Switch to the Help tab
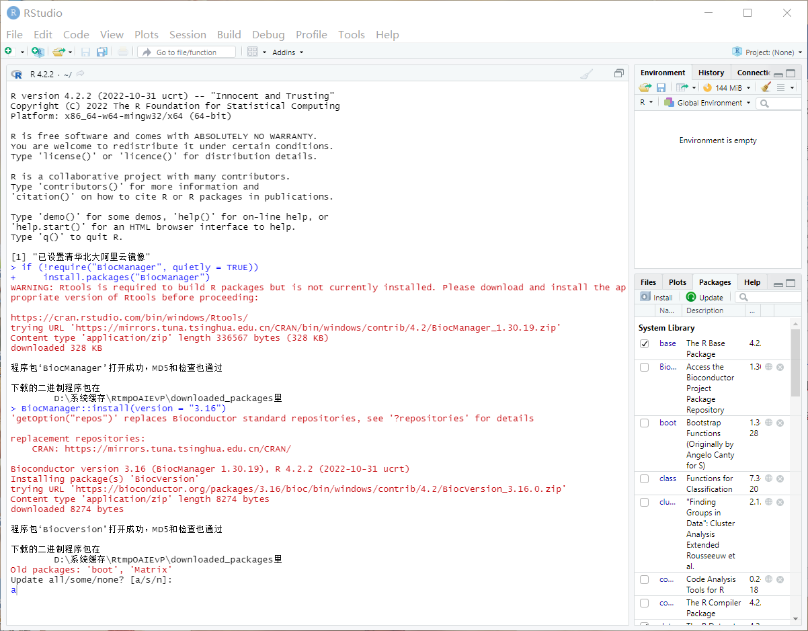Screen dimensions: 808x631 (752, 282)
